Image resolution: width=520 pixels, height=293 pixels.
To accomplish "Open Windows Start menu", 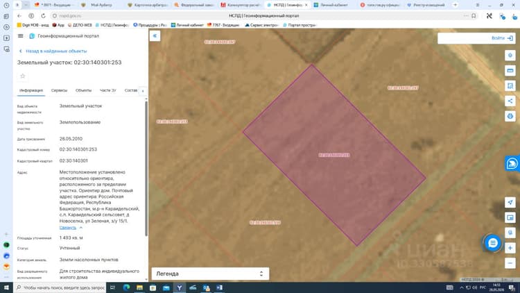I will pos(6,287).
